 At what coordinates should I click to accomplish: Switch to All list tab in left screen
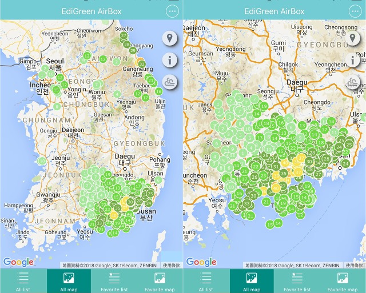(23, 281)
